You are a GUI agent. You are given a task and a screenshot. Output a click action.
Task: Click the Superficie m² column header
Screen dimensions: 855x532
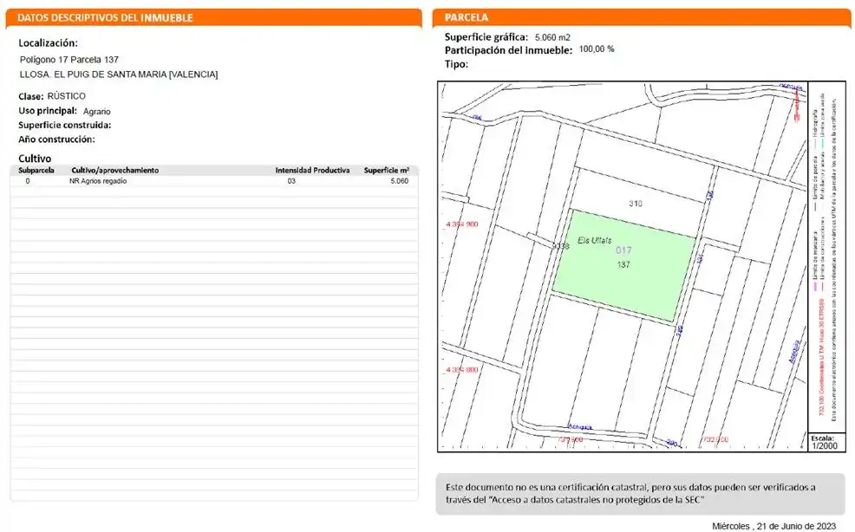coord(387,170)
